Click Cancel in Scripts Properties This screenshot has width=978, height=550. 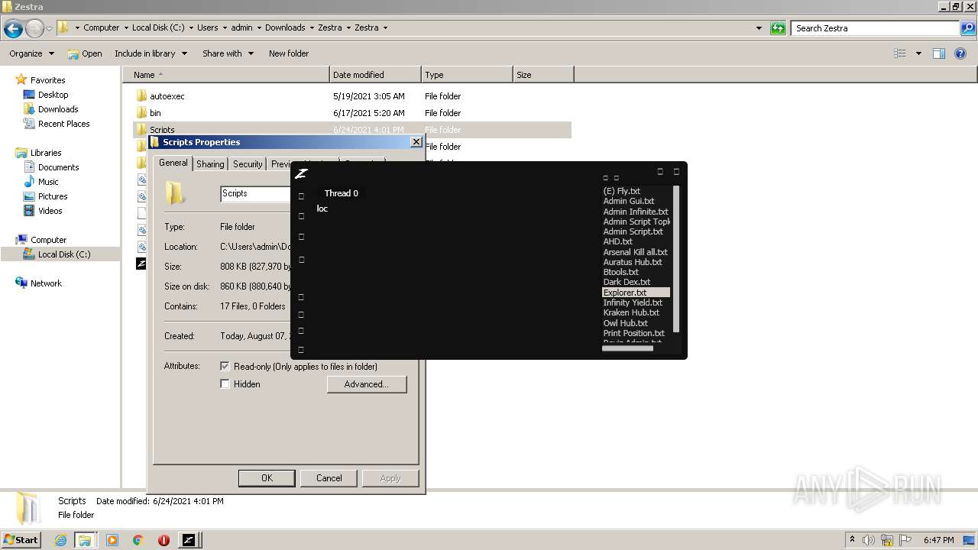(329, 478)
